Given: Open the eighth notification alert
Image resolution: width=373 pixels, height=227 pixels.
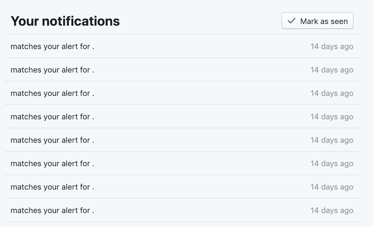Looking at the screenshot, I should pyautogui.click(x=52, y=210).
